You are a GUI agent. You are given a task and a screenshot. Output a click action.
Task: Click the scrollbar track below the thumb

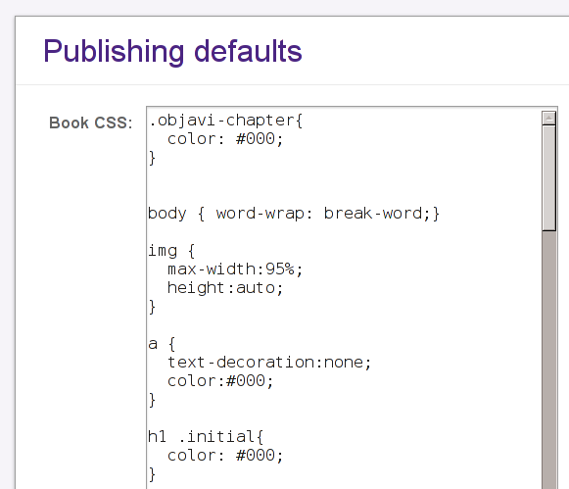click(548, 360)
